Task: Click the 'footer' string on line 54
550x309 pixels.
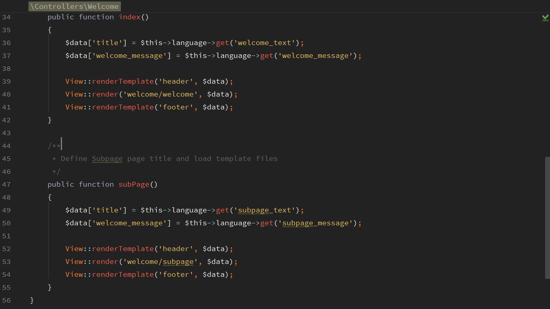Action: point(176,274)
